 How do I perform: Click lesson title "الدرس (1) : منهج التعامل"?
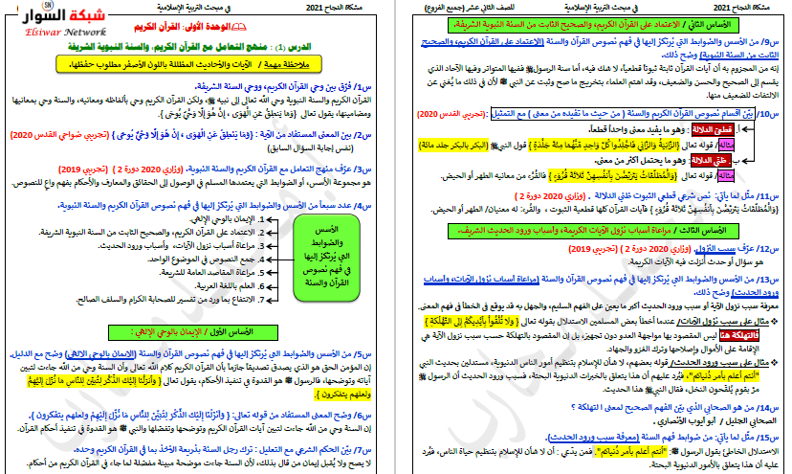click(189, 47)
